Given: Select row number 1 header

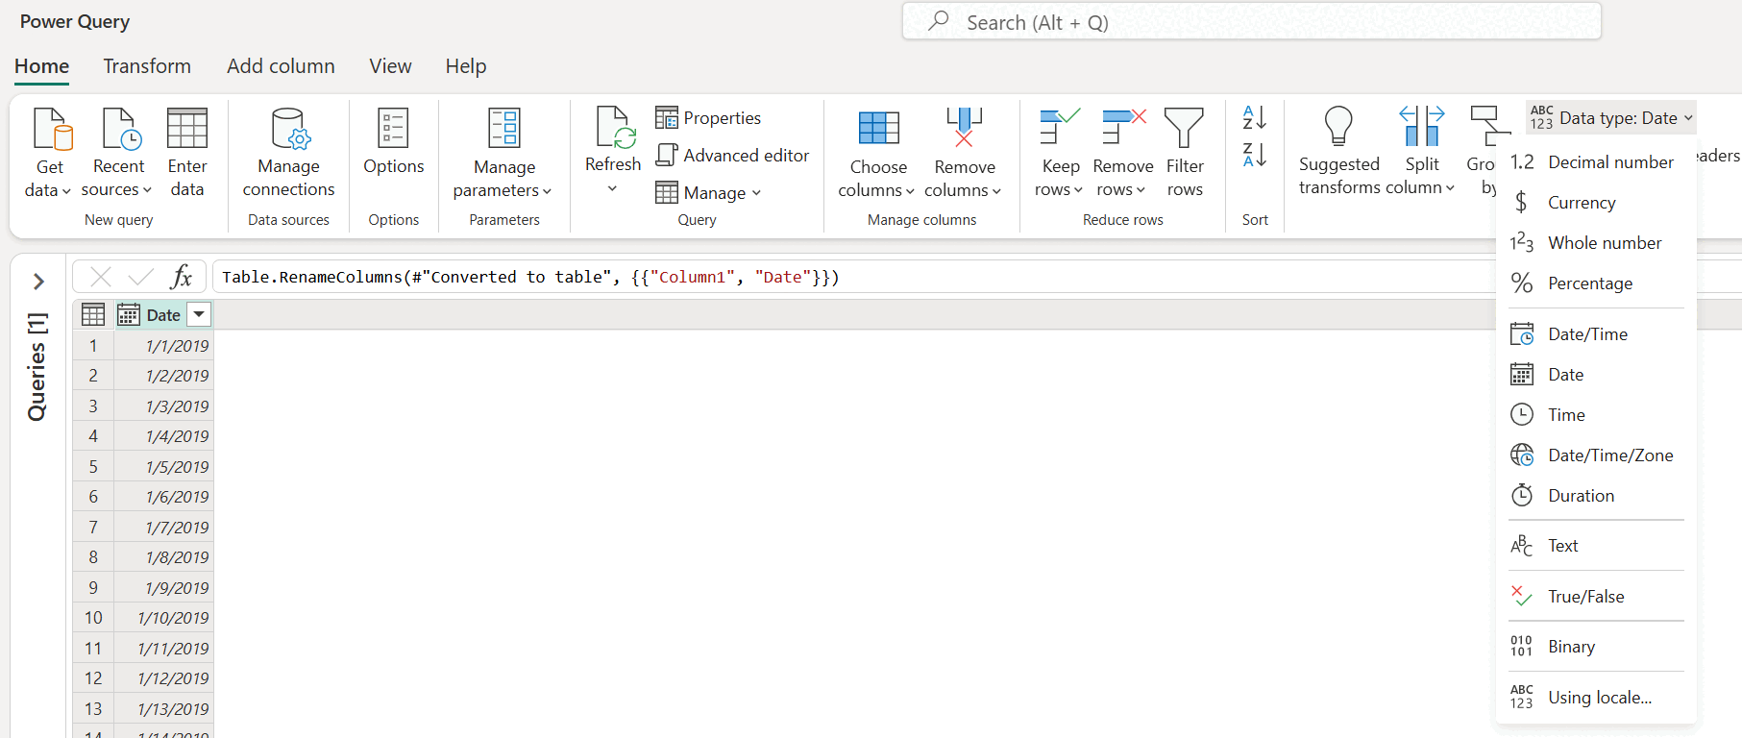Looking at the screenshot, I should [93, 346].
